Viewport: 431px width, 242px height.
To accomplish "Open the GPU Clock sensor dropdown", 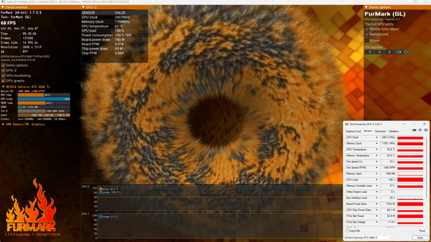I will [x=376, y=137].
